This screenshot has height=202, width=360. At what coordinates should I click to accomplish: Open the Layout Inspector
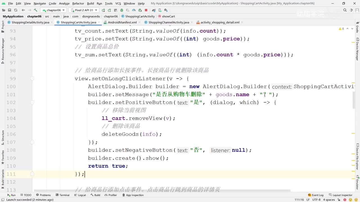click(340, 195)
